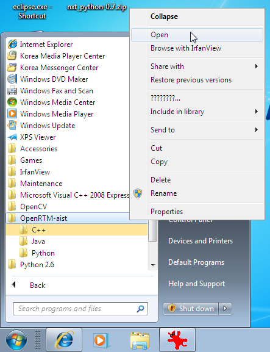Click the Internet Explorer icon in Start menu

pyautogui.click(x=12, y=44)
